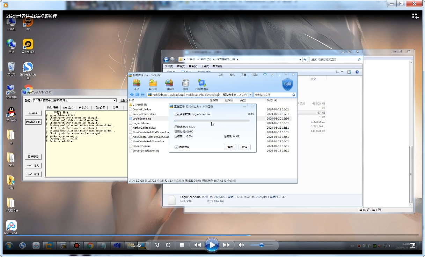Viewport: 425px width, 257px height.
Task: Click the 添加 (Add) icon in 360压缩
Action: pos(136,84)
